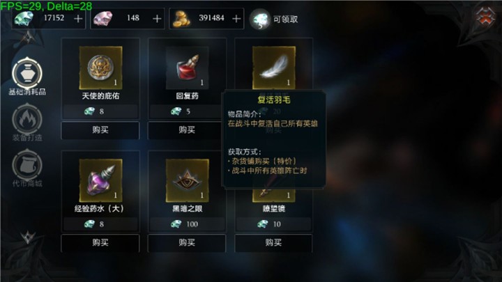Select the 复活羽毛 feather item icon
Screen dimensions: 502x282
click(274, 68)
